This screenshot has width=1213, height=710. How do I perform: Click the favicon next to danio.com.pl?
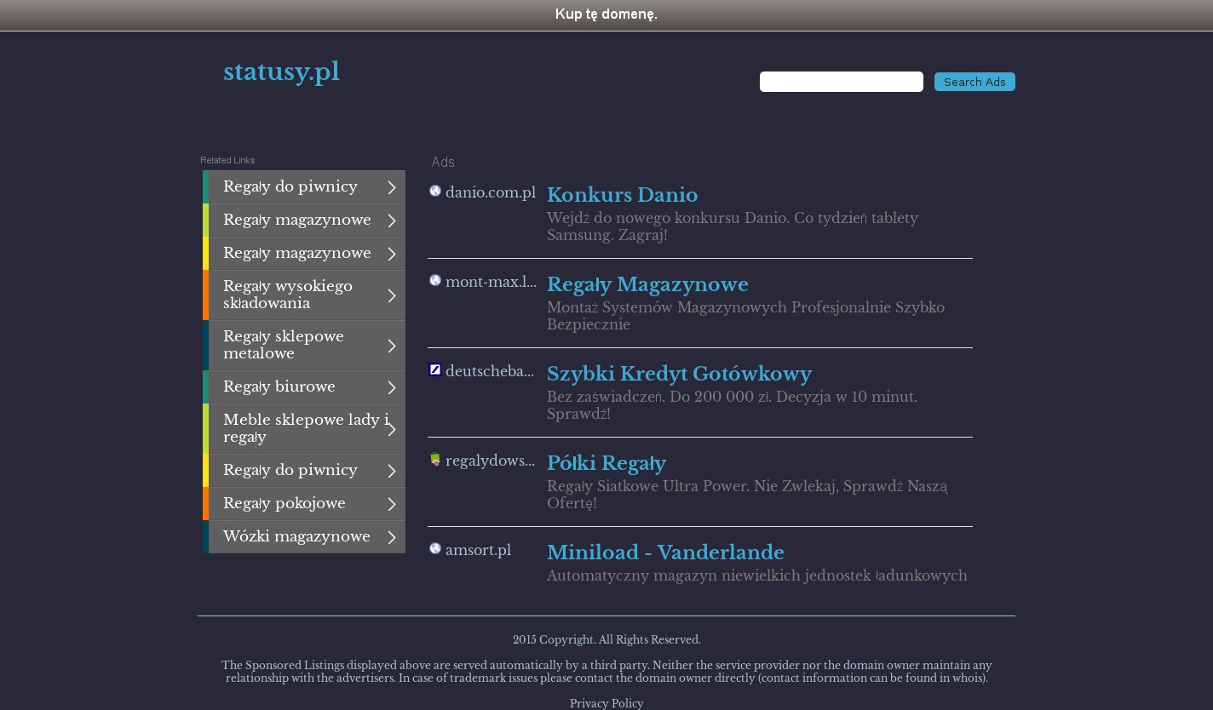(x=435, y=192)
